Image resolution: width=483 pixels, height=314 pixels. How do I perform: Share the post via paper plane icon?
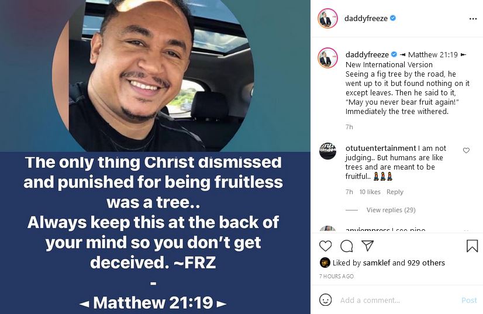coord(367,246)
